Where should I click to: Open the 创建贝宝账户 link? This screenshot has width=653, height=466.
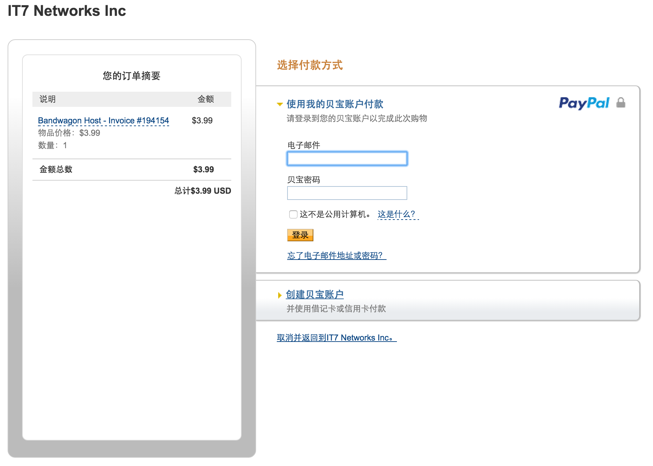[315, 294]
